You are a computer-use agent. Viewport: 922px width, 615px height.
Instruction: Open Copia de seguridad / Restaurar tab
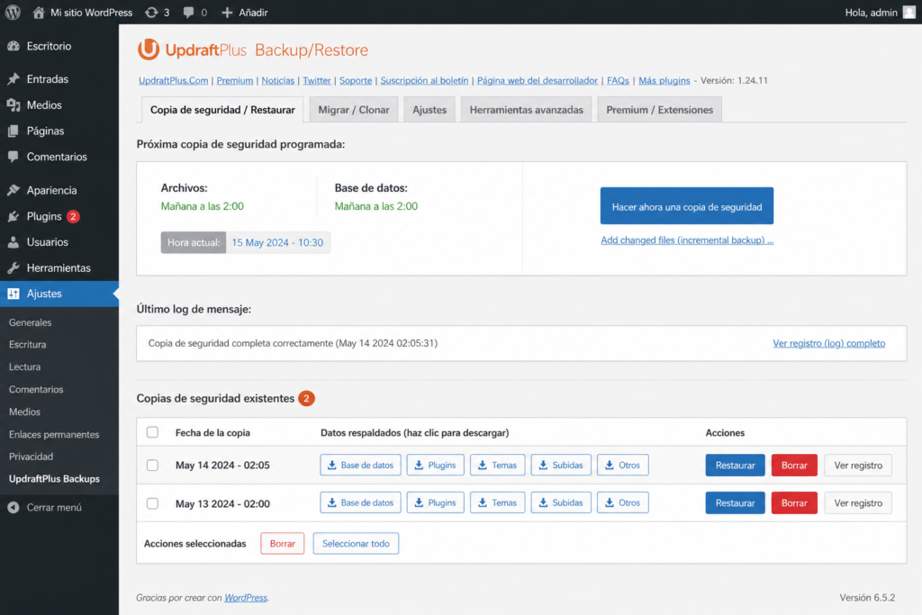pos(222,110)
